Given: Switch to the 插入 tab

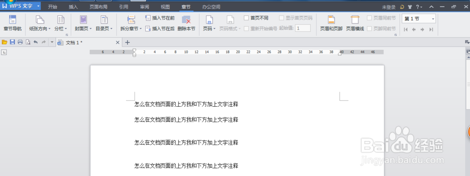Looking at the screenshot, I should point(73,7).
